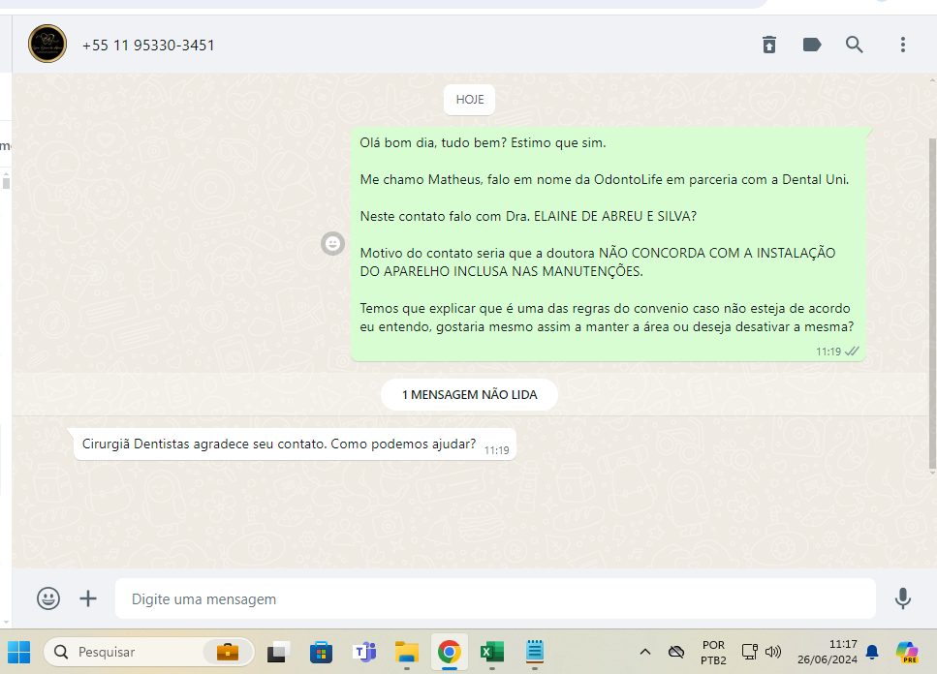Image resolution: width=937 pixels, height=674 pixels.
Task: Click the chat vertical scrollbar
Action: click(932, 303)
